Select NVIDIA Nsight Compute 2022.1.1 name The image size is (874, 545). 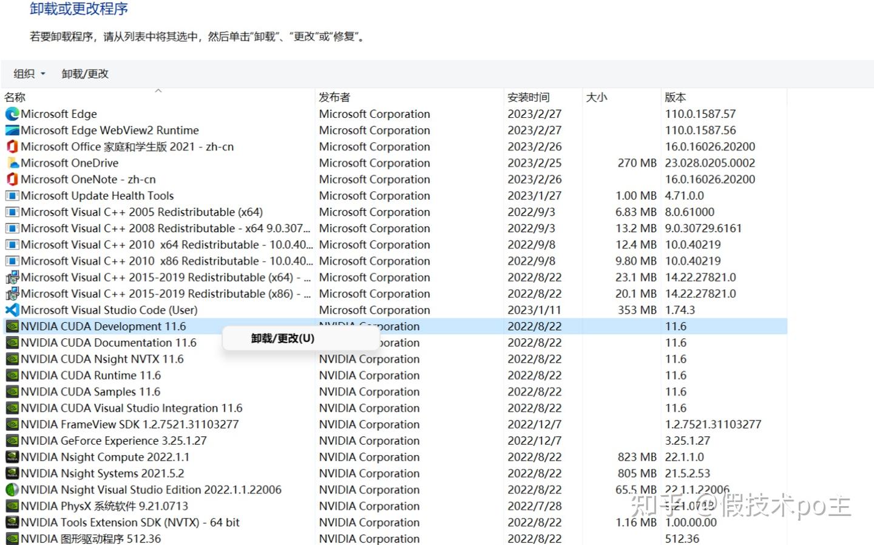point(105,457)
